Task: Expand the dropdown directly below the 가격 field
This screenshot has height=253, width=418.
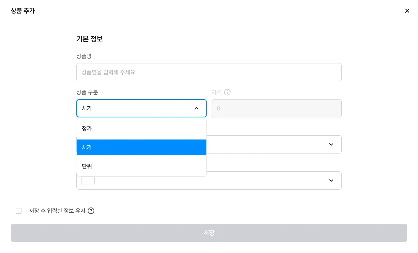Action: click(331, 144)
